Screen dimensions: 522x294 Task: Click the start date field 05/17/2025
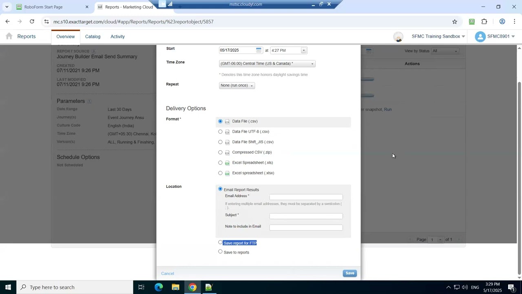click(237, 50)
